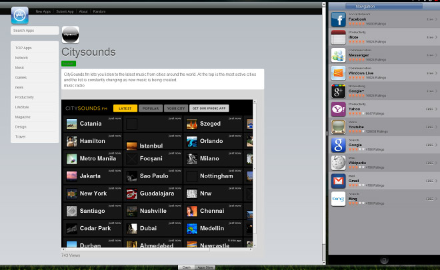Click the Citysounds frame vertical scrollbar
Screen dimensions: 440x270
[255, 174]
